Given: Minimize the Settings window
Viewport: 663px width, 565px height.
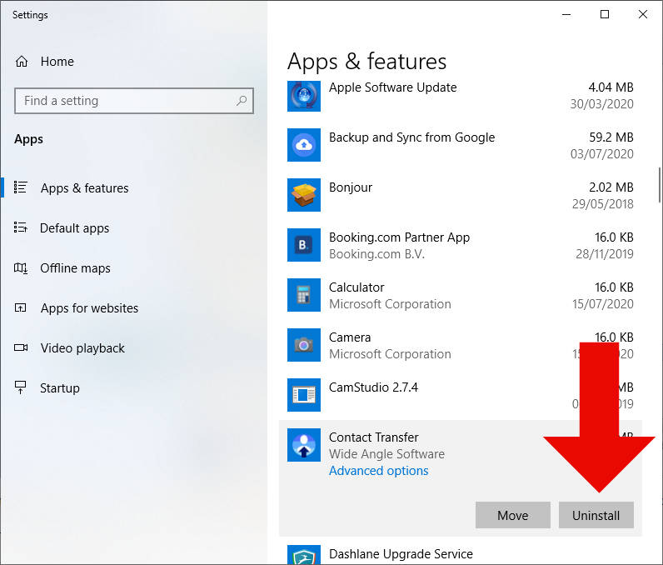Looking at the screenshot, I should 566,14.
